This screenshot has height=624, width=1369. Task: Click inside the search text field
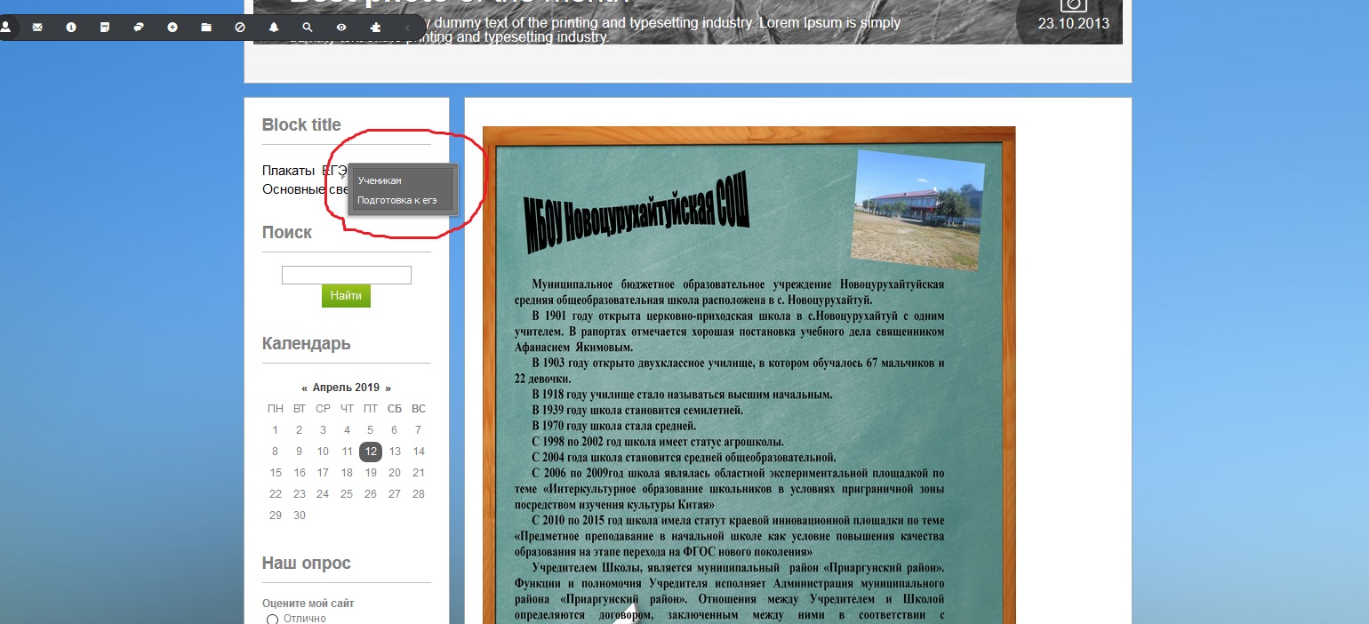[346, 276]
